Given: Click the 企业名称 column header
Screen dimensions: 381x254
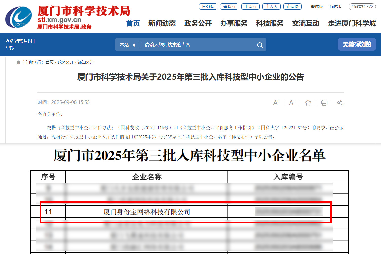Looking at the screenshot, I should click(x=147, y=177).
